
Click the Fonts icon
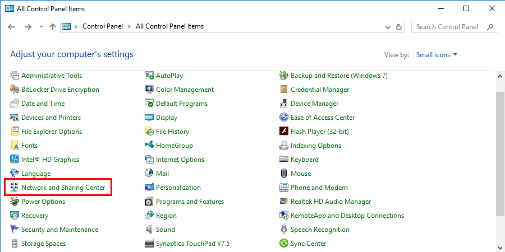(15, 146)
